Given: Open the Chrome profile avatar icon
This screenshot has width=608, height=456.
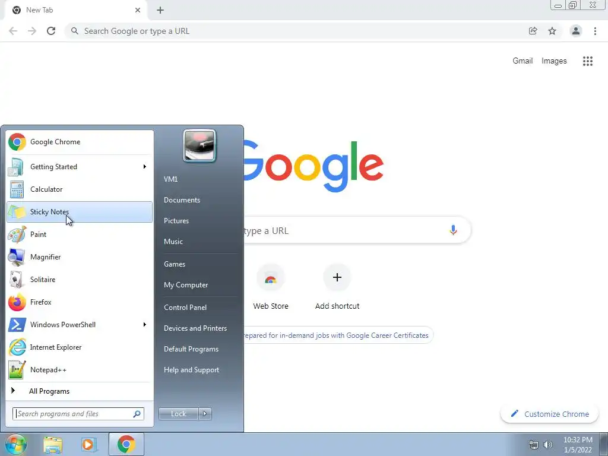Looking at the screenshot, I should [576, 31].
